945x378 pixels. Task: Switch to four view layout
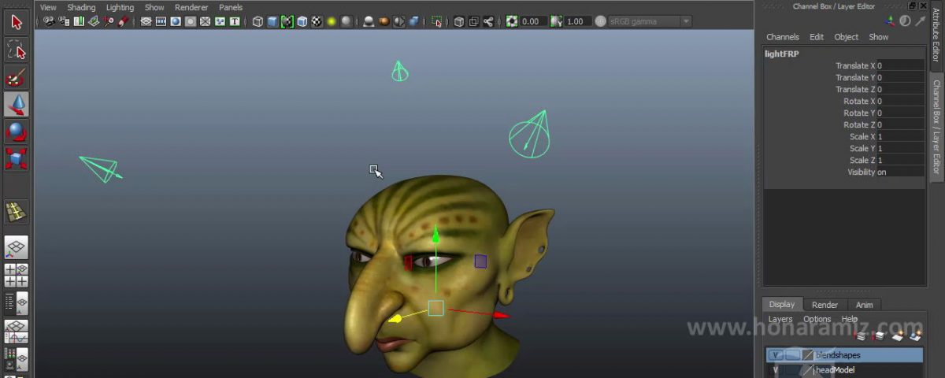[x=17, y=275]
